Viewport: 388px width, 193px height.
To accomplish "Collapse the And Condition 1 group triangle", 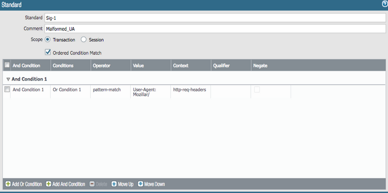I will point(8,80).
